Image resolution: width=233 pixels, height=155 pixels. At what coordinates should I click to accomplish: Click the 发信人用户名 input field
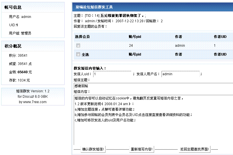(x=181, y=74)
